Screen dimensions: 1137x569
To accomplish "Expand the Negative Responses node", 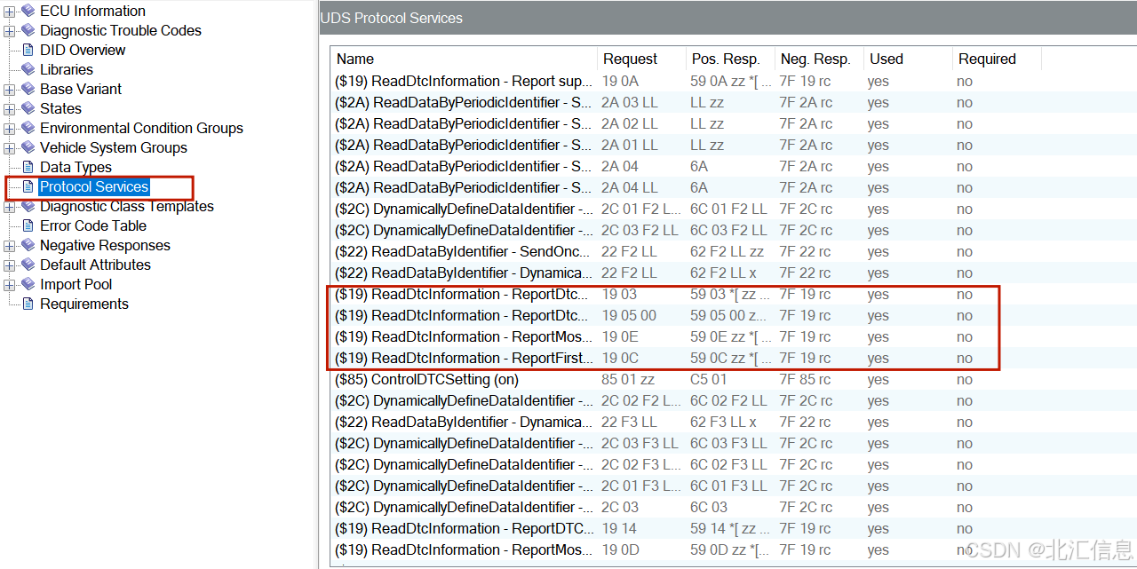I will coord(10,246).
